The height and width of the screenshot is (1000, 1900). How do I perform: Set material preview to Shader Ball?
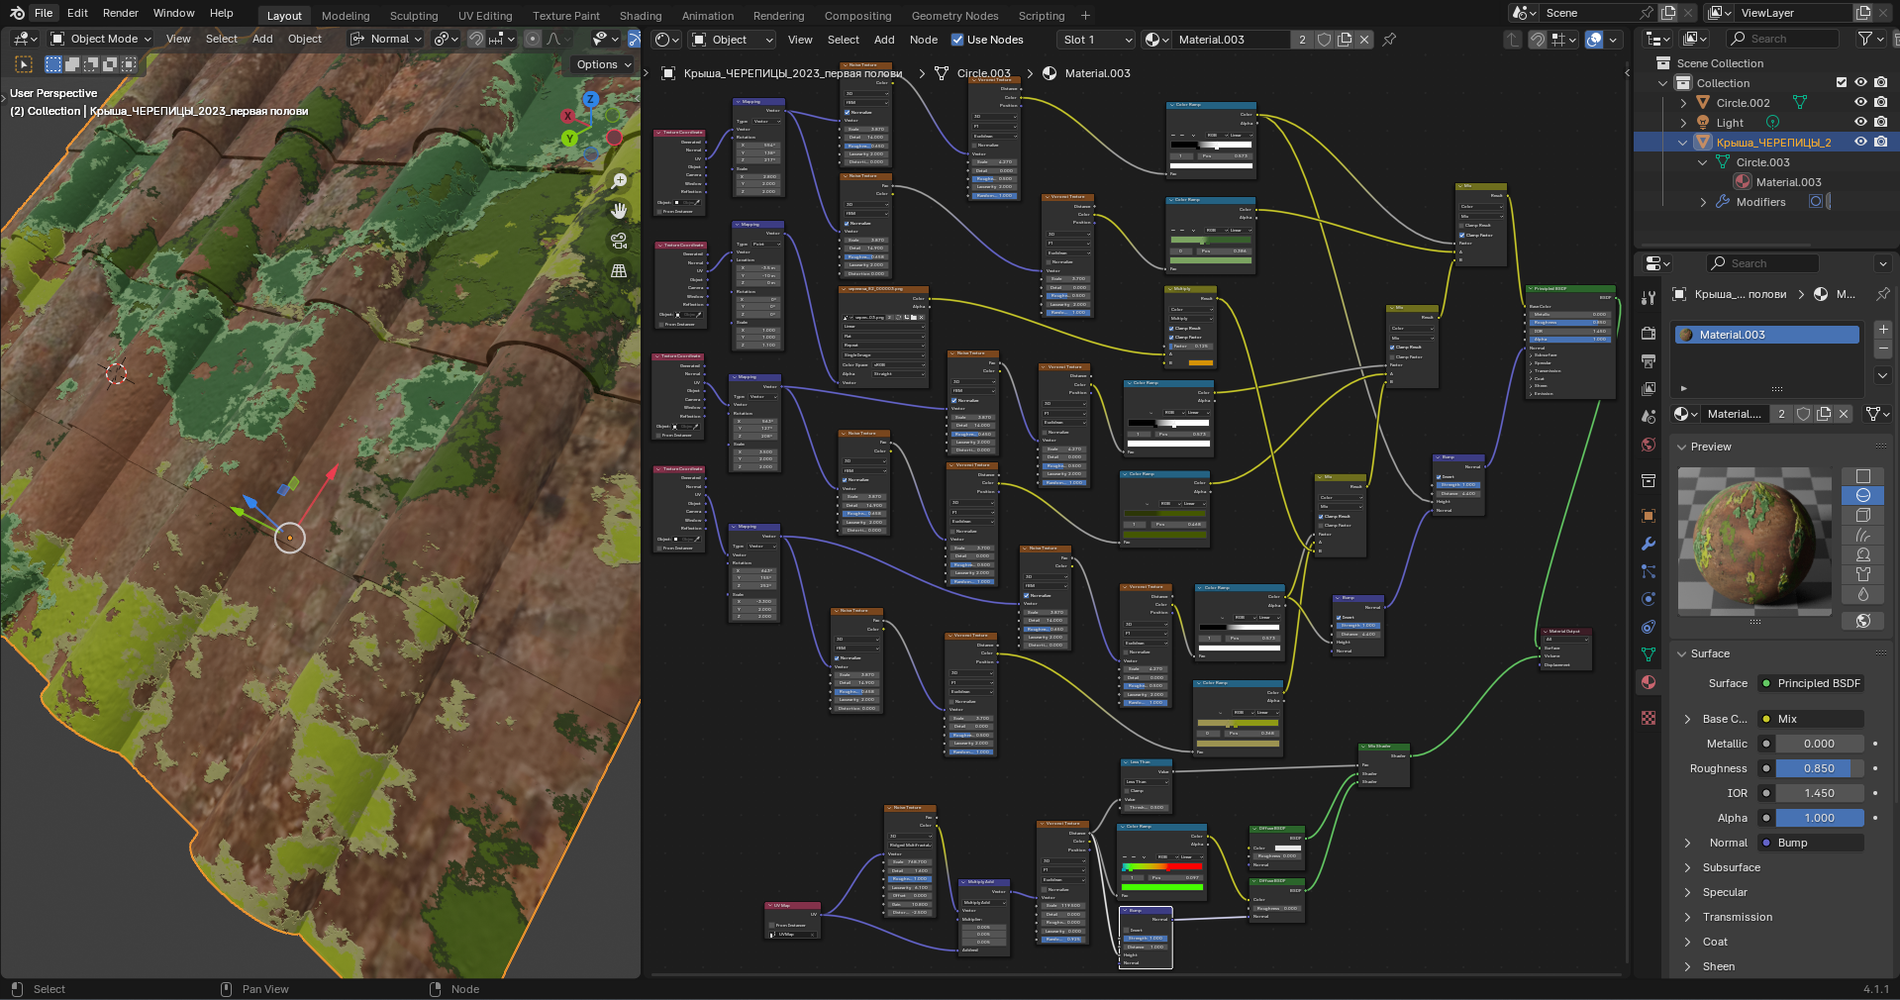(1862, 554)
